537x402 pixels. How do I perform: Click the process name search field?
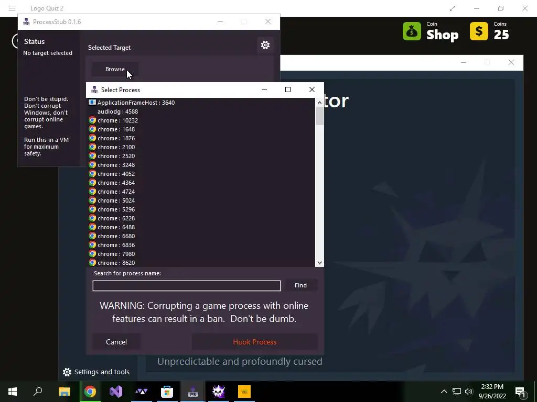point(186,286)
